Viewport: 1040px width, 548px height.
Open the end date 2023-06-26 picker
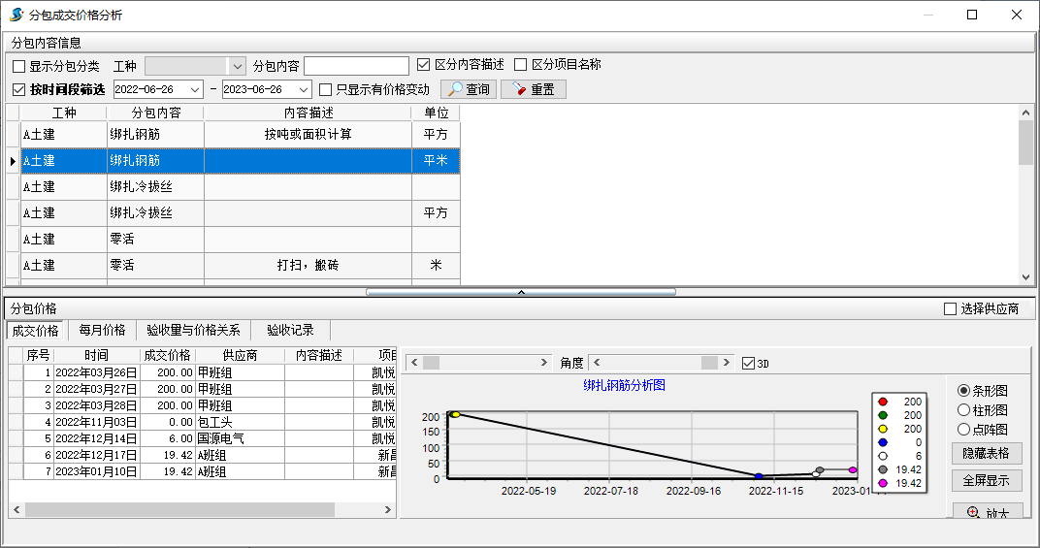pos(304,89)
